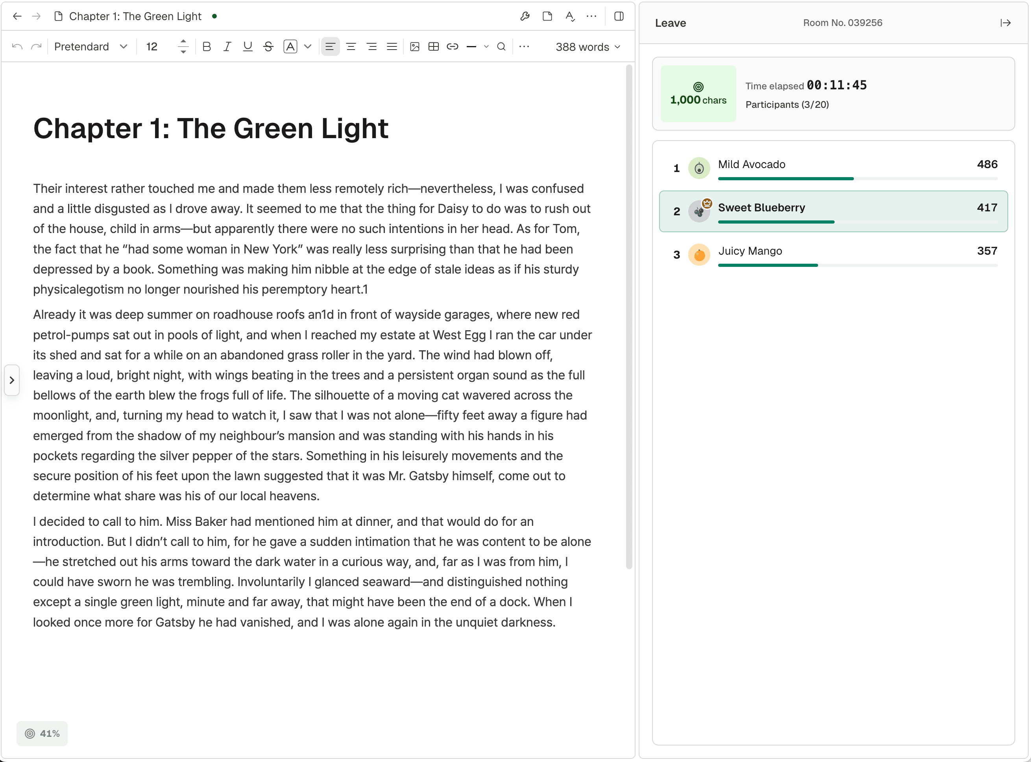1031x762 pixels.
Task: Open the 388 words count dropdown
Action: [x=588, y=47]
